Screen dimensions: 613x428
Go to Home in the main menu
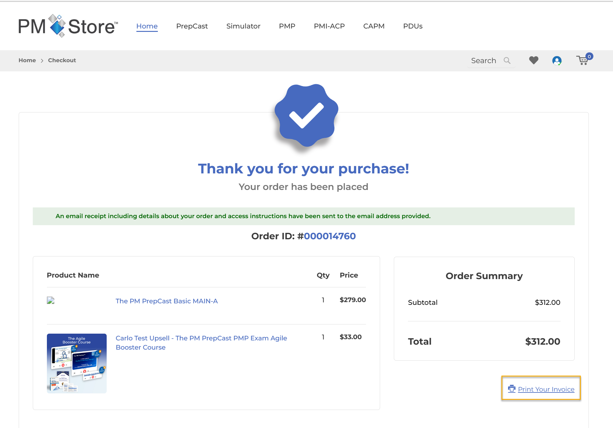coord(147,26)
